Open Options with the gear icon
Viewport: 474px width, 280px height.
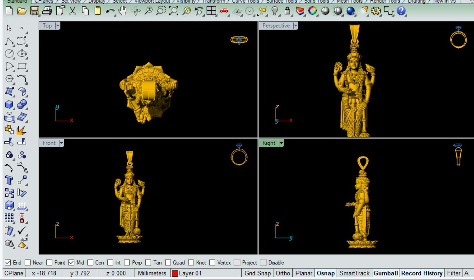(376, 11)
